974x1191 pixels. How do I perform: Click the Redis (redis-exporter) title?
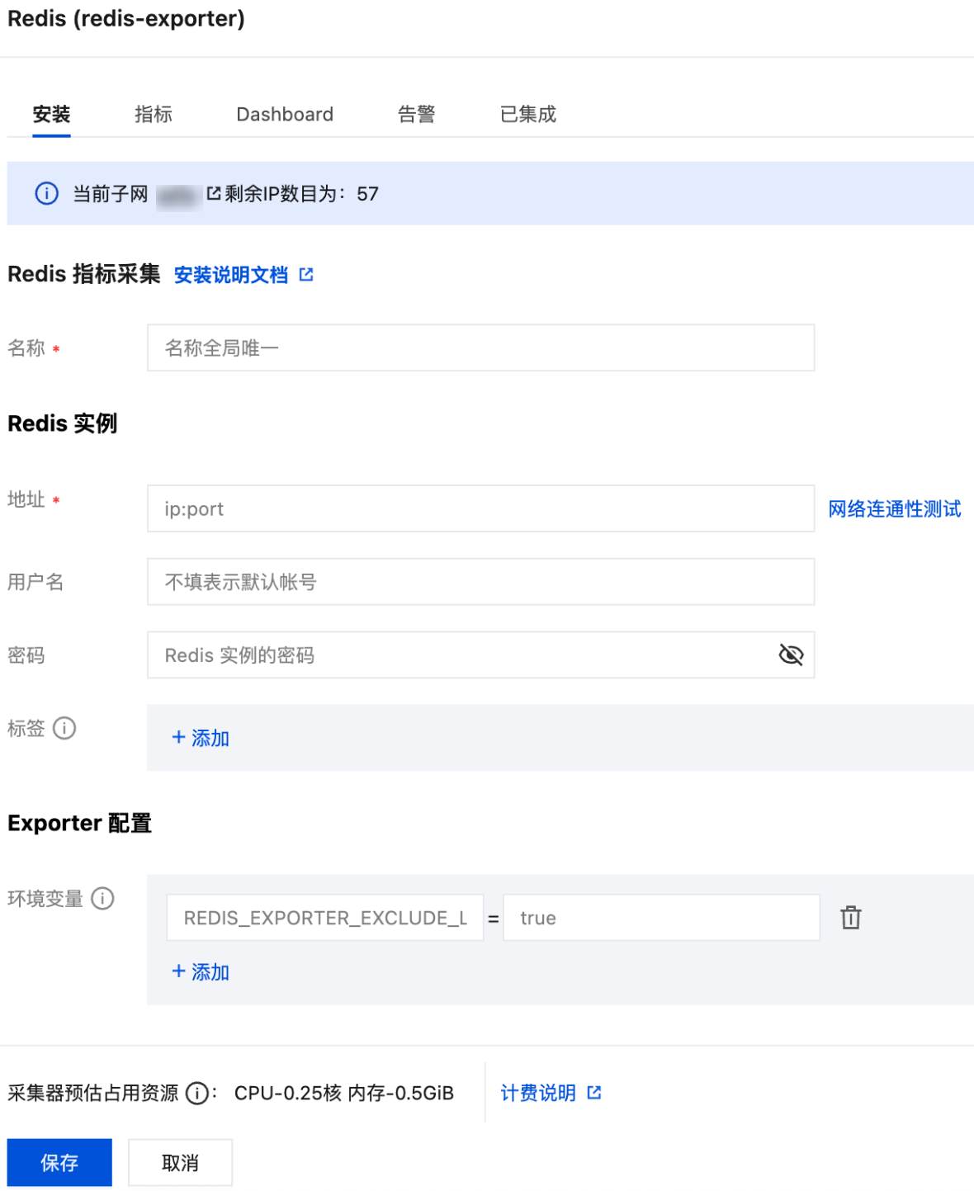(126, 18)
